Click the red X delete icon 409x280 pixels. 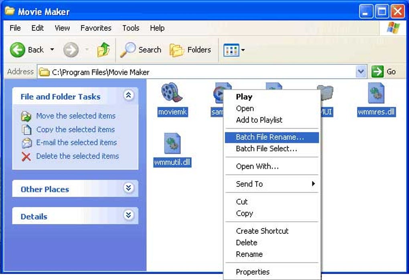click(x=26, y=157)
